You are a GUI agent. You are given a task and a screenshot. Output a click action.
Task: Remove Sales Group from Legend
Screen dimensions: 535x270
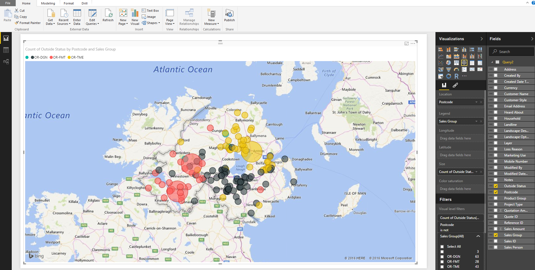(x=481, y=121)
